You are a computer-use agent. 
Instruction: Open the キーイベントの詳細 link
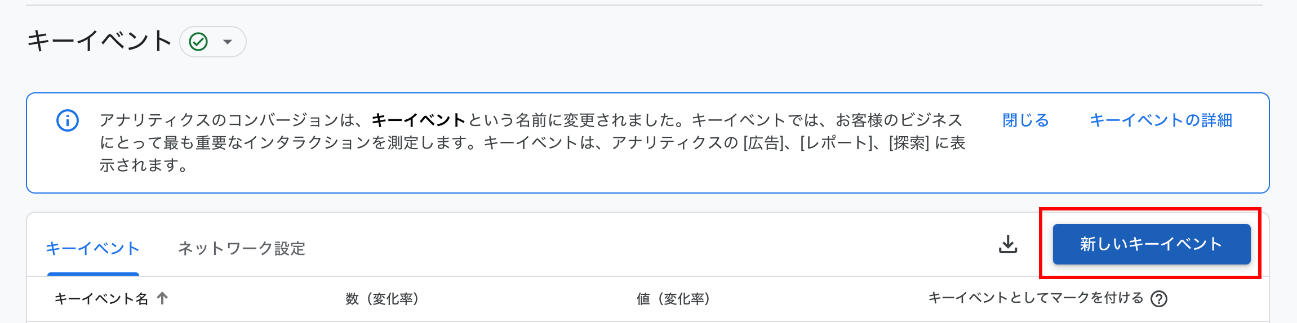1161,120
